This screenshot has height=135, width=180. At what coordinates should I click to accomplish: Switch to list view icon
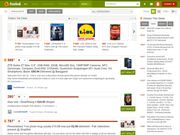click(159, 11)
